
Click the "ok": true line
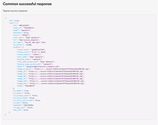tap(14, 21)
